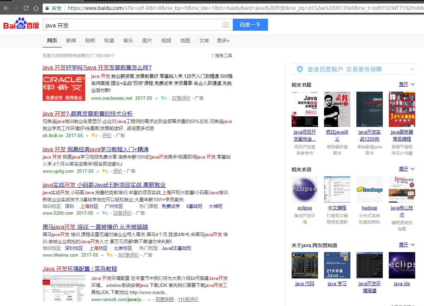Click the java核心技术 book thumbnail
The height and width of the screenshot is (306, 424).
point(402,189)
